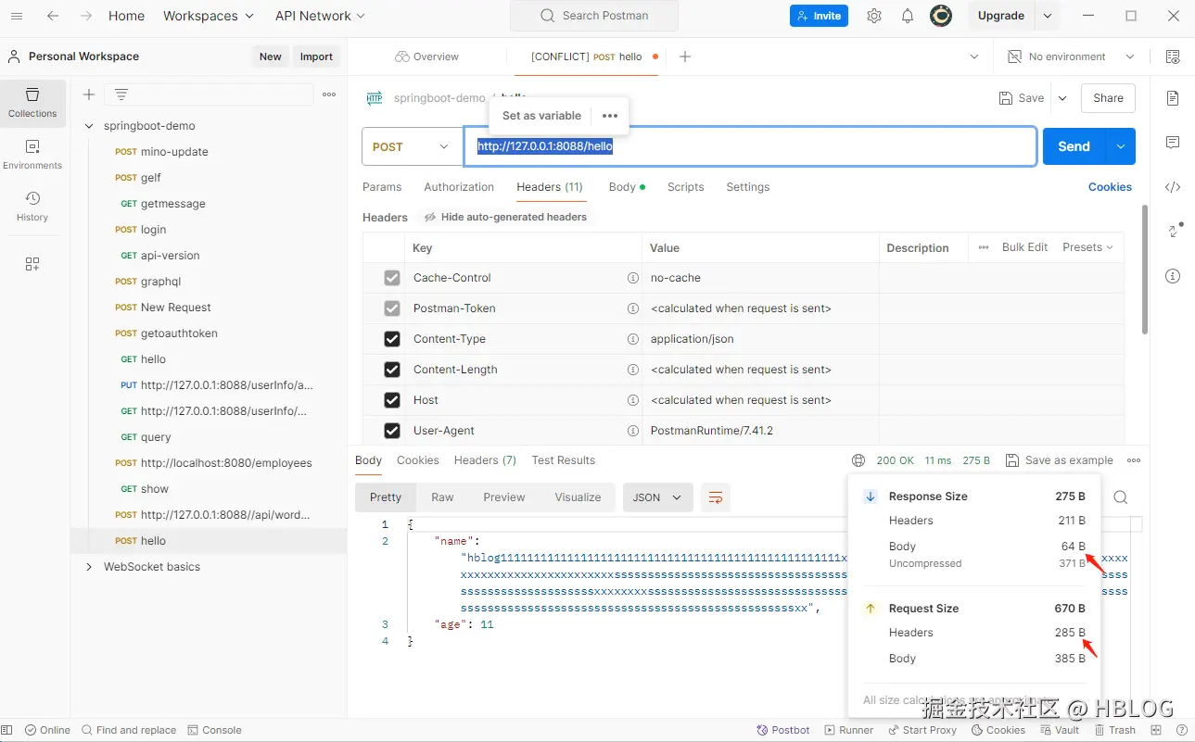Open the Settings gear icon

pyautogui.click(x=874, y=16)
